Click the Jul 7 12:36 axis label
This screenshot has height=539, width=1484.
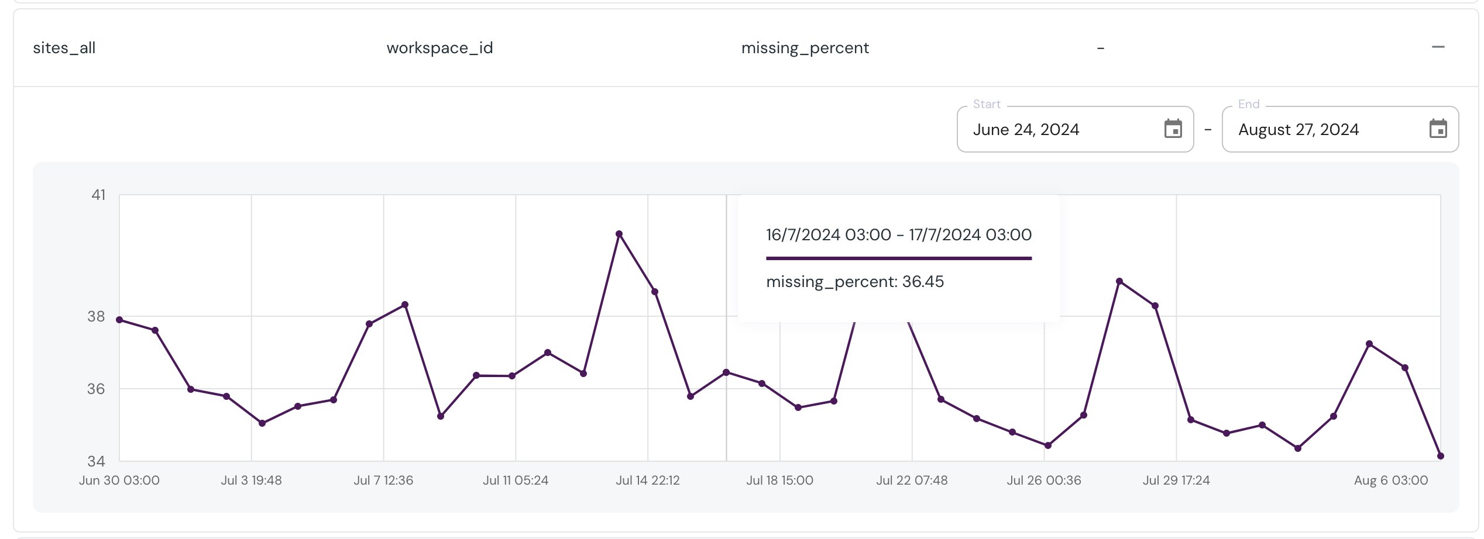point(383,481)
